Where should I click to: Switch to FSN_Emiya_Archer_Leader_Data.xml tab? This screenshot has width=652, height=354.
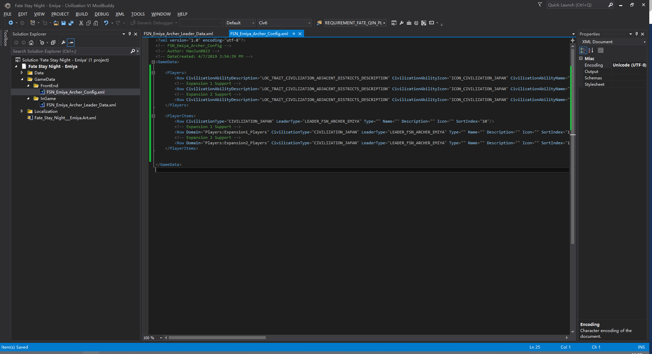(178, 34)
